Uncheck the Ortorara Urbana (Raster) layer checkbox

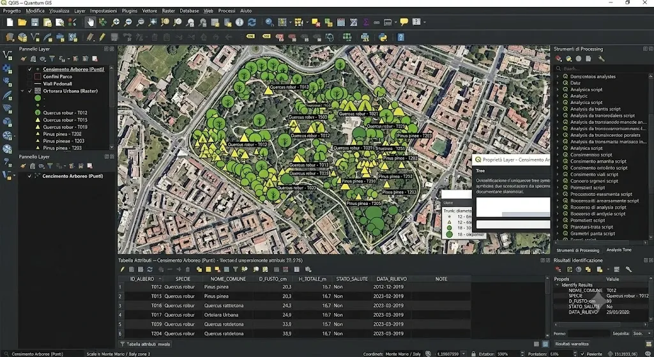pyautogui.click(x=29, y=91)
